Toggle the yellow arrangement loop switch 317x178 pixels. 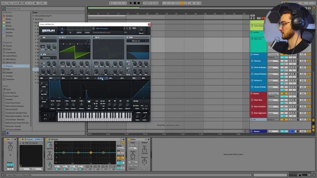click(x=182, y=3)
